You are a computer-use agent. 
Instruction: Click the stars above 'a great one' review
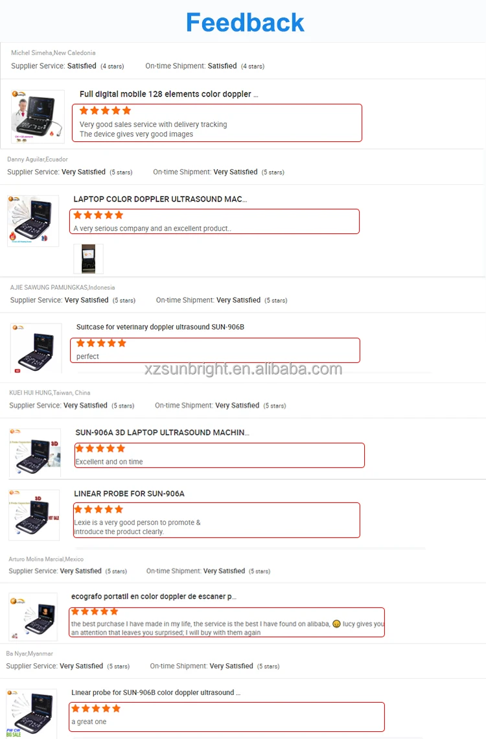pos(96,709)
